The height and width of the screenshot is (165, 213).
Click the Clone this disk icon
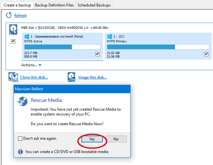(13, 77)
